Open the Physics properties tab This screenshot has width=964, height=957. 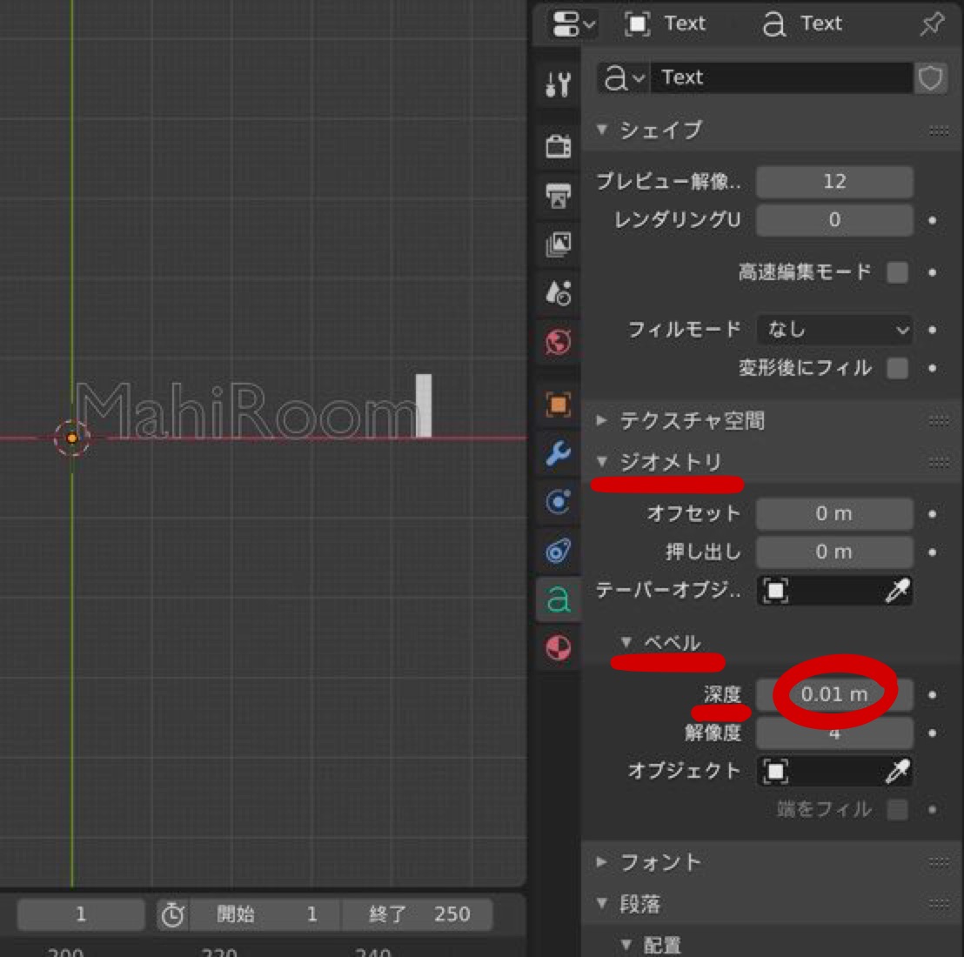point(558,501)
